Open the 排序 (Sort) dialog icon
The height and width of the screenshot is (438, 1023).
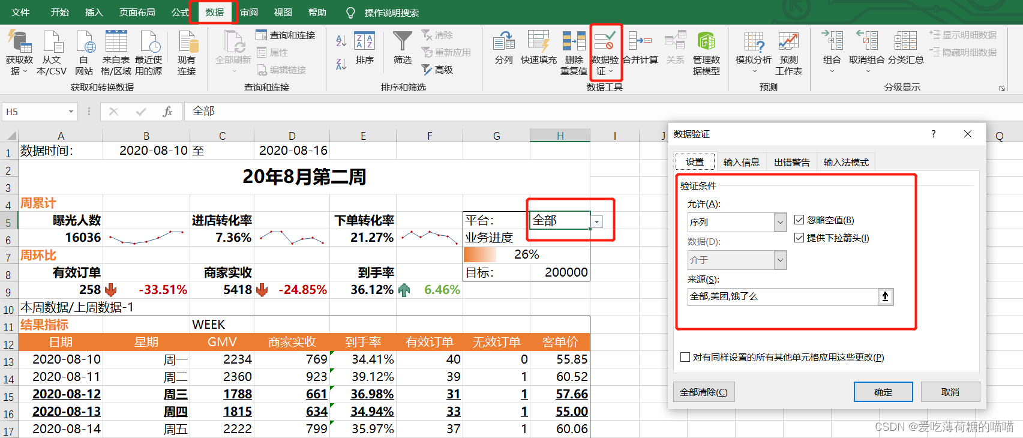click(x=364, y=41)
